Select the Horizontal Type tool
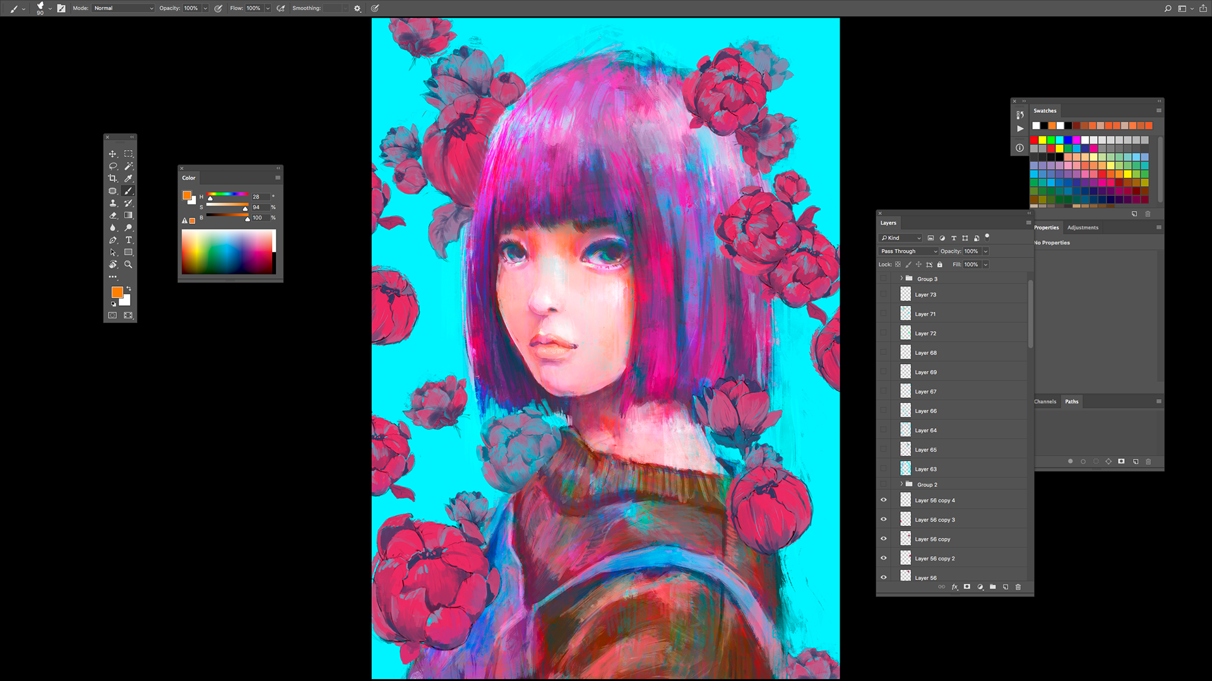 pyautogui.click(x=129, y=240)
